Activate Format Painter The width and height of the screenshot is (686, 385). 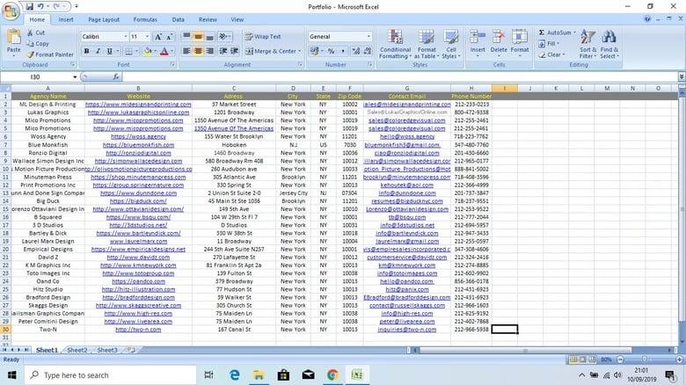click(x=50, y=54)
